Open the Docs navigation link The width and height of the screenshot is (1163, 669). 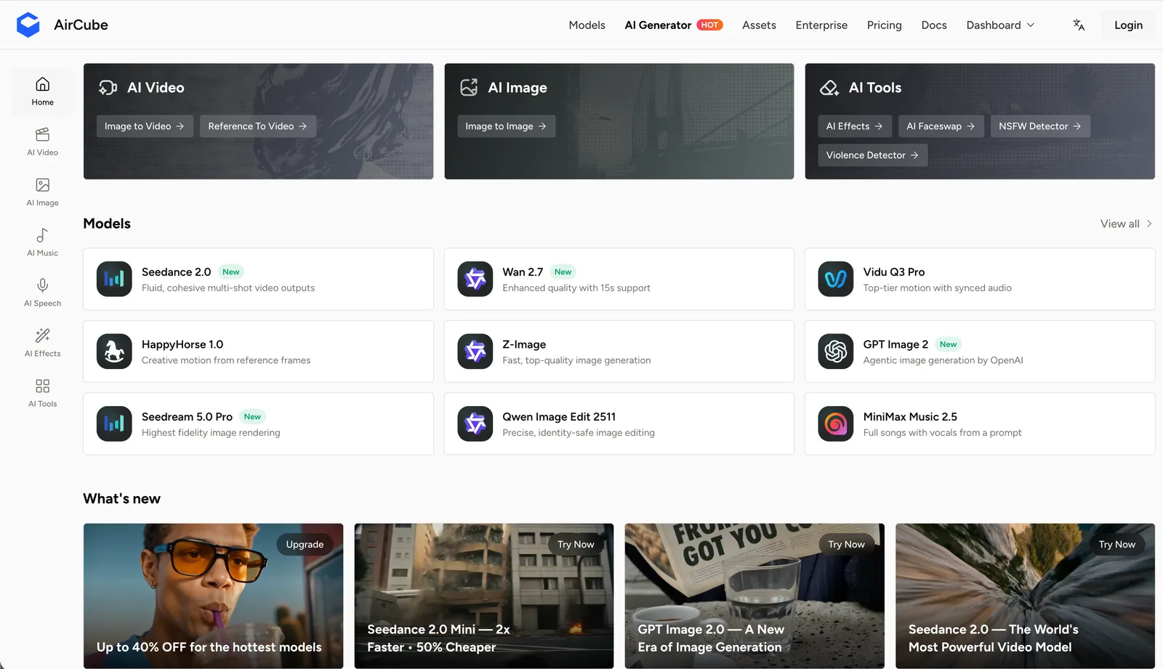point(934,25)
